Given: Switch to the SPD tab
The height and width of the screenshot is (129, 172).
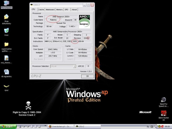Looking at the screenshot, I should coord(67,9).
